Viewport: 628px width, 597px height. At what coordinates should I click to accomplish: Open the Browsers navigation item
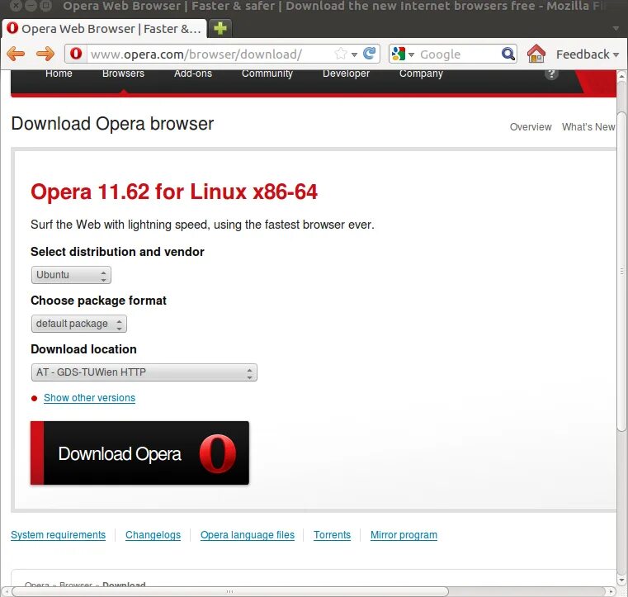(123, 73)
